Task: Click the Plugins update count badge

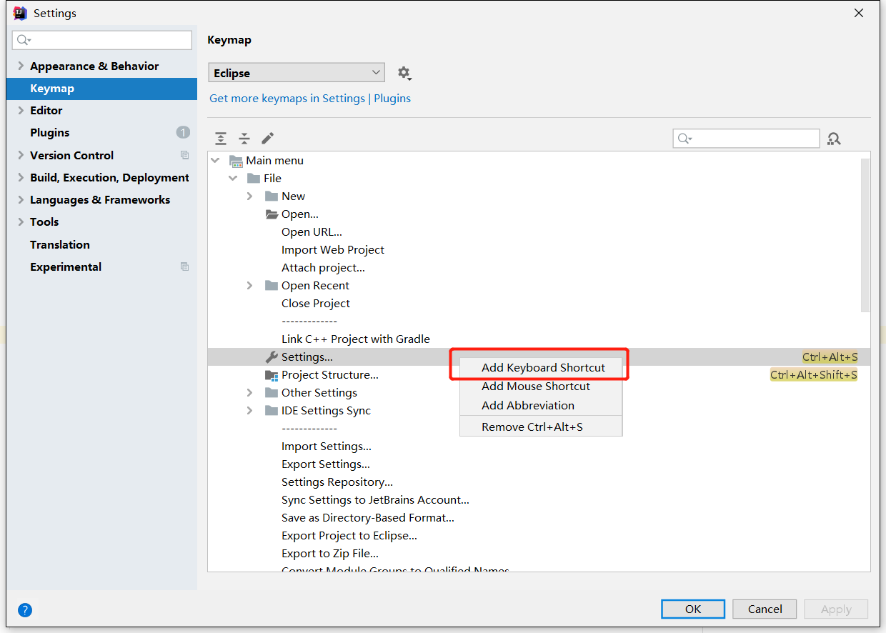Action: click(x=183, y=132)
